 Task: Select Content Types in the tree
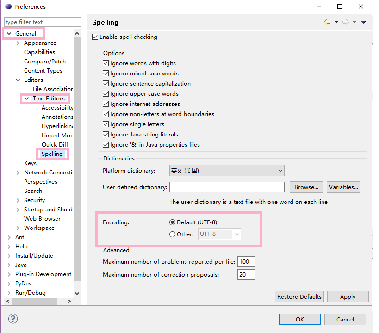(43, 71)
